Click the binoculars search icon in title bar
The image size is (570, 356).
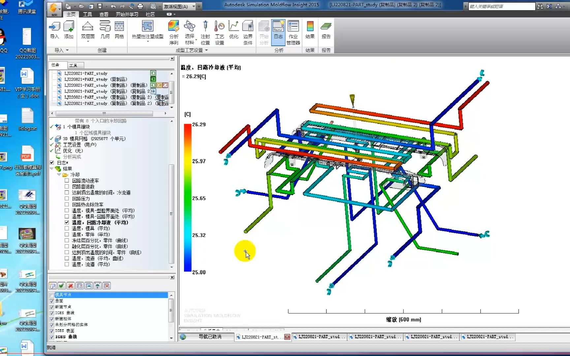click(540, 6)
